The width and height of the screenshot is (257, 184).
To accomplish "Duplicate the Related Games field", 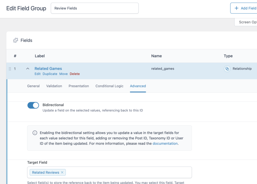I will coord(50,74).
